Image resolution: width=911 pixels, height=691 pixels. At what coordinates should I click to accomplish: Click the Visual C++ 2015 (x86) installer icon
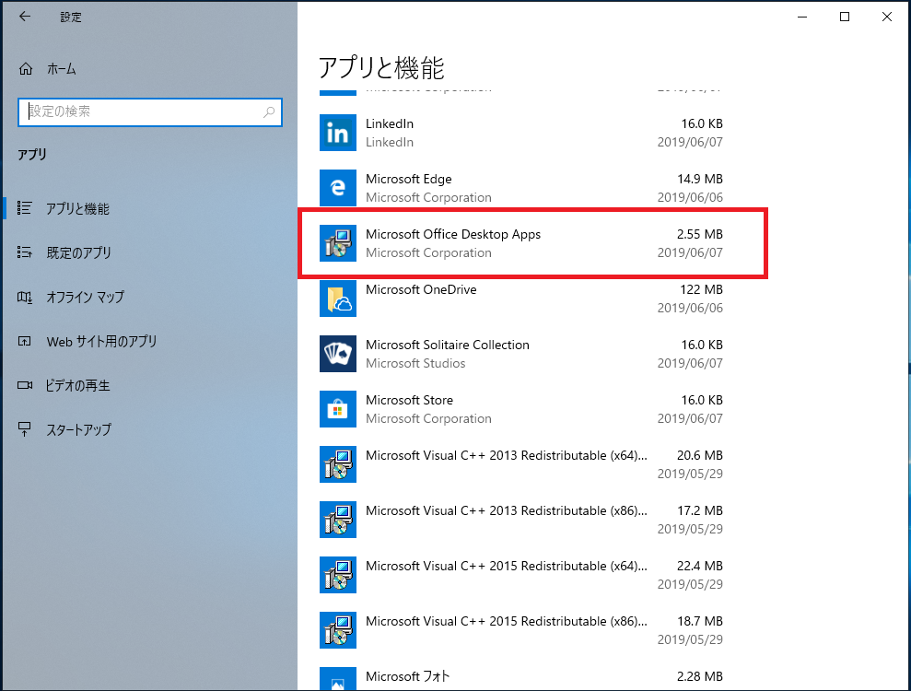tap(338, 629)
